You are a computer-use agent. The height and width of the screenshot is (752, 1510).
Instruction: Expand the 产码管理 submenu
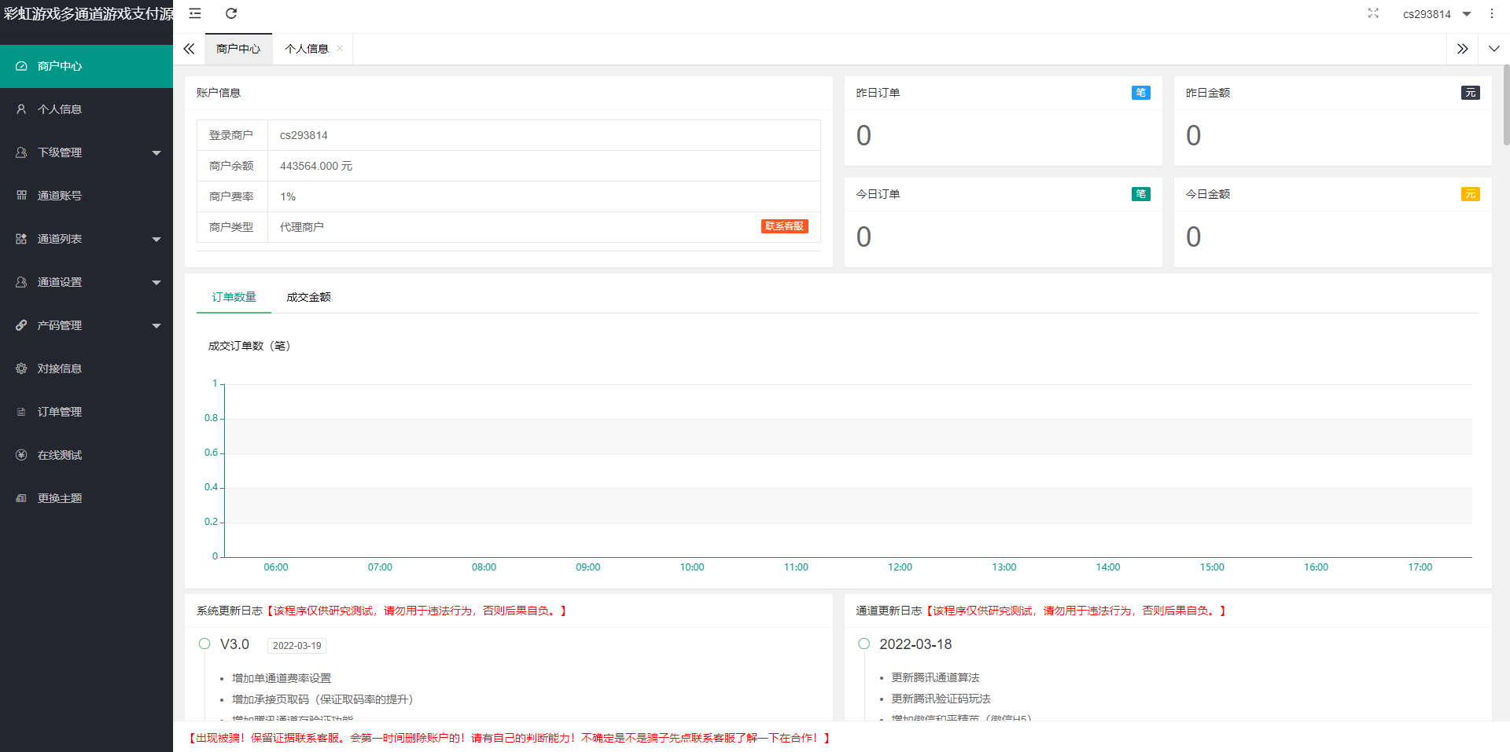(87, 325)
